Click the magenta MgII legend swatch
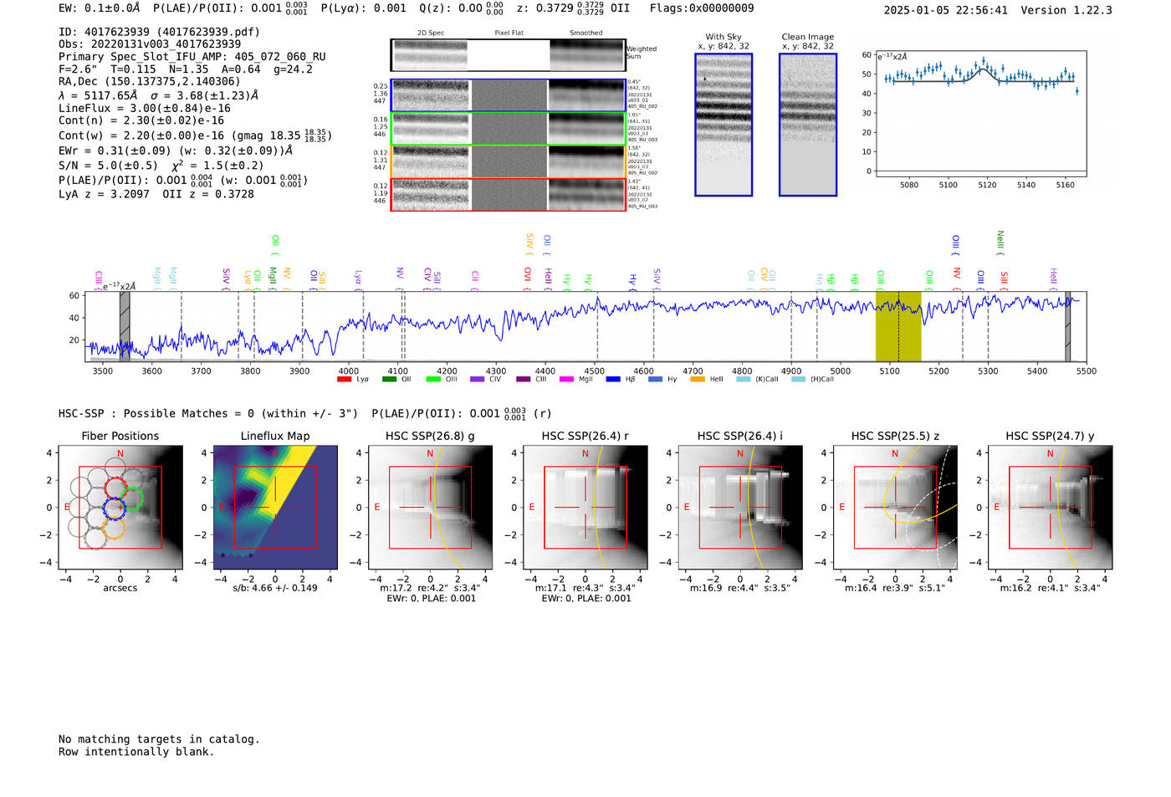The height and width of the screenshot is (797, 1171). (566, 380)
